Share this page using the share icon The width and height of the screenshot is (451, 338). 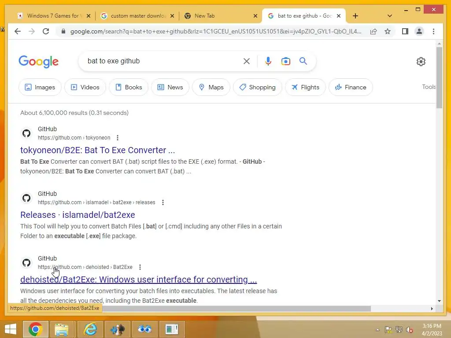[x=373, y=31]
